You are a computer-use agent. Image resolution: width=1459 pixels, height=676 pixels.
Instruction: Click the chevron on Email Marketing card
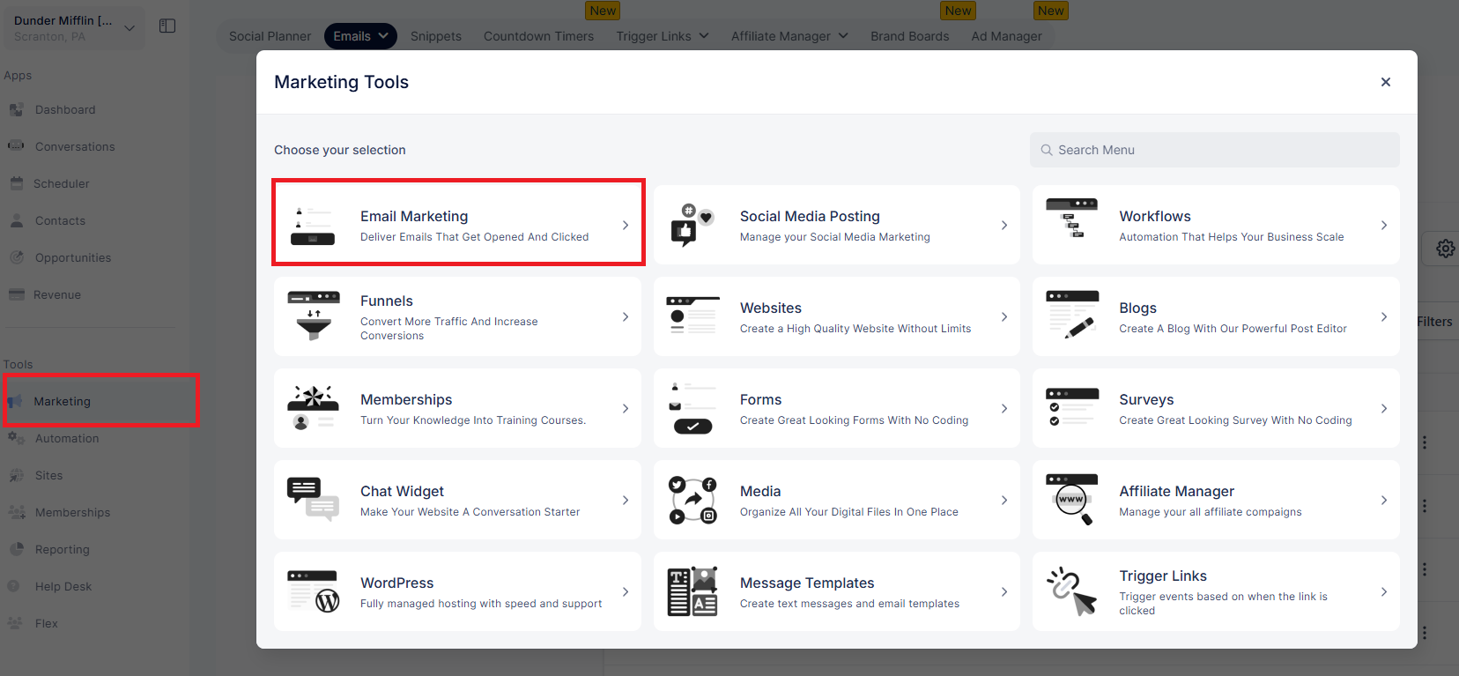(626, 226)
